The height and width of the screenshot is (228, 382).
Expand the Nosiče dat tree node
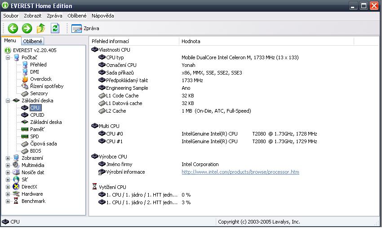(8, 172)
